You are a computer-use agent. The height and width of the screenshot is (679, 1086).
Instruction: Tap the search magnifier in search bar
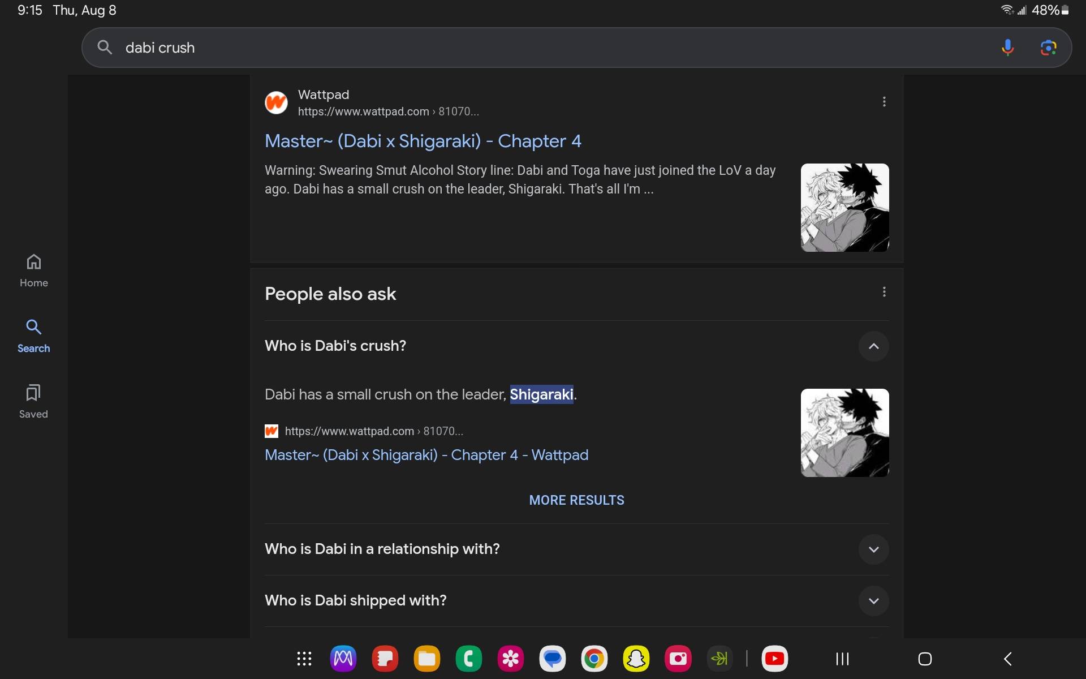pyautogui.click(x=105, y=48)
